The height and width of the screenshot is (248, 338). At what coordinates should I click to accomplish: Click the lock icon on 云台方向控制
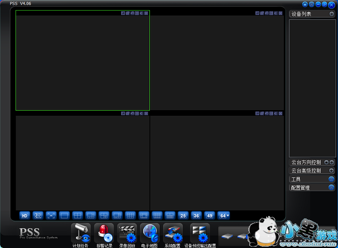coord(326,162)
